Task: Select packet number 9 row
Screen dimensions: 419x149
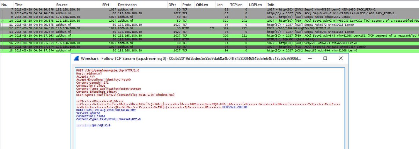Action: click(x=209, y=17)
